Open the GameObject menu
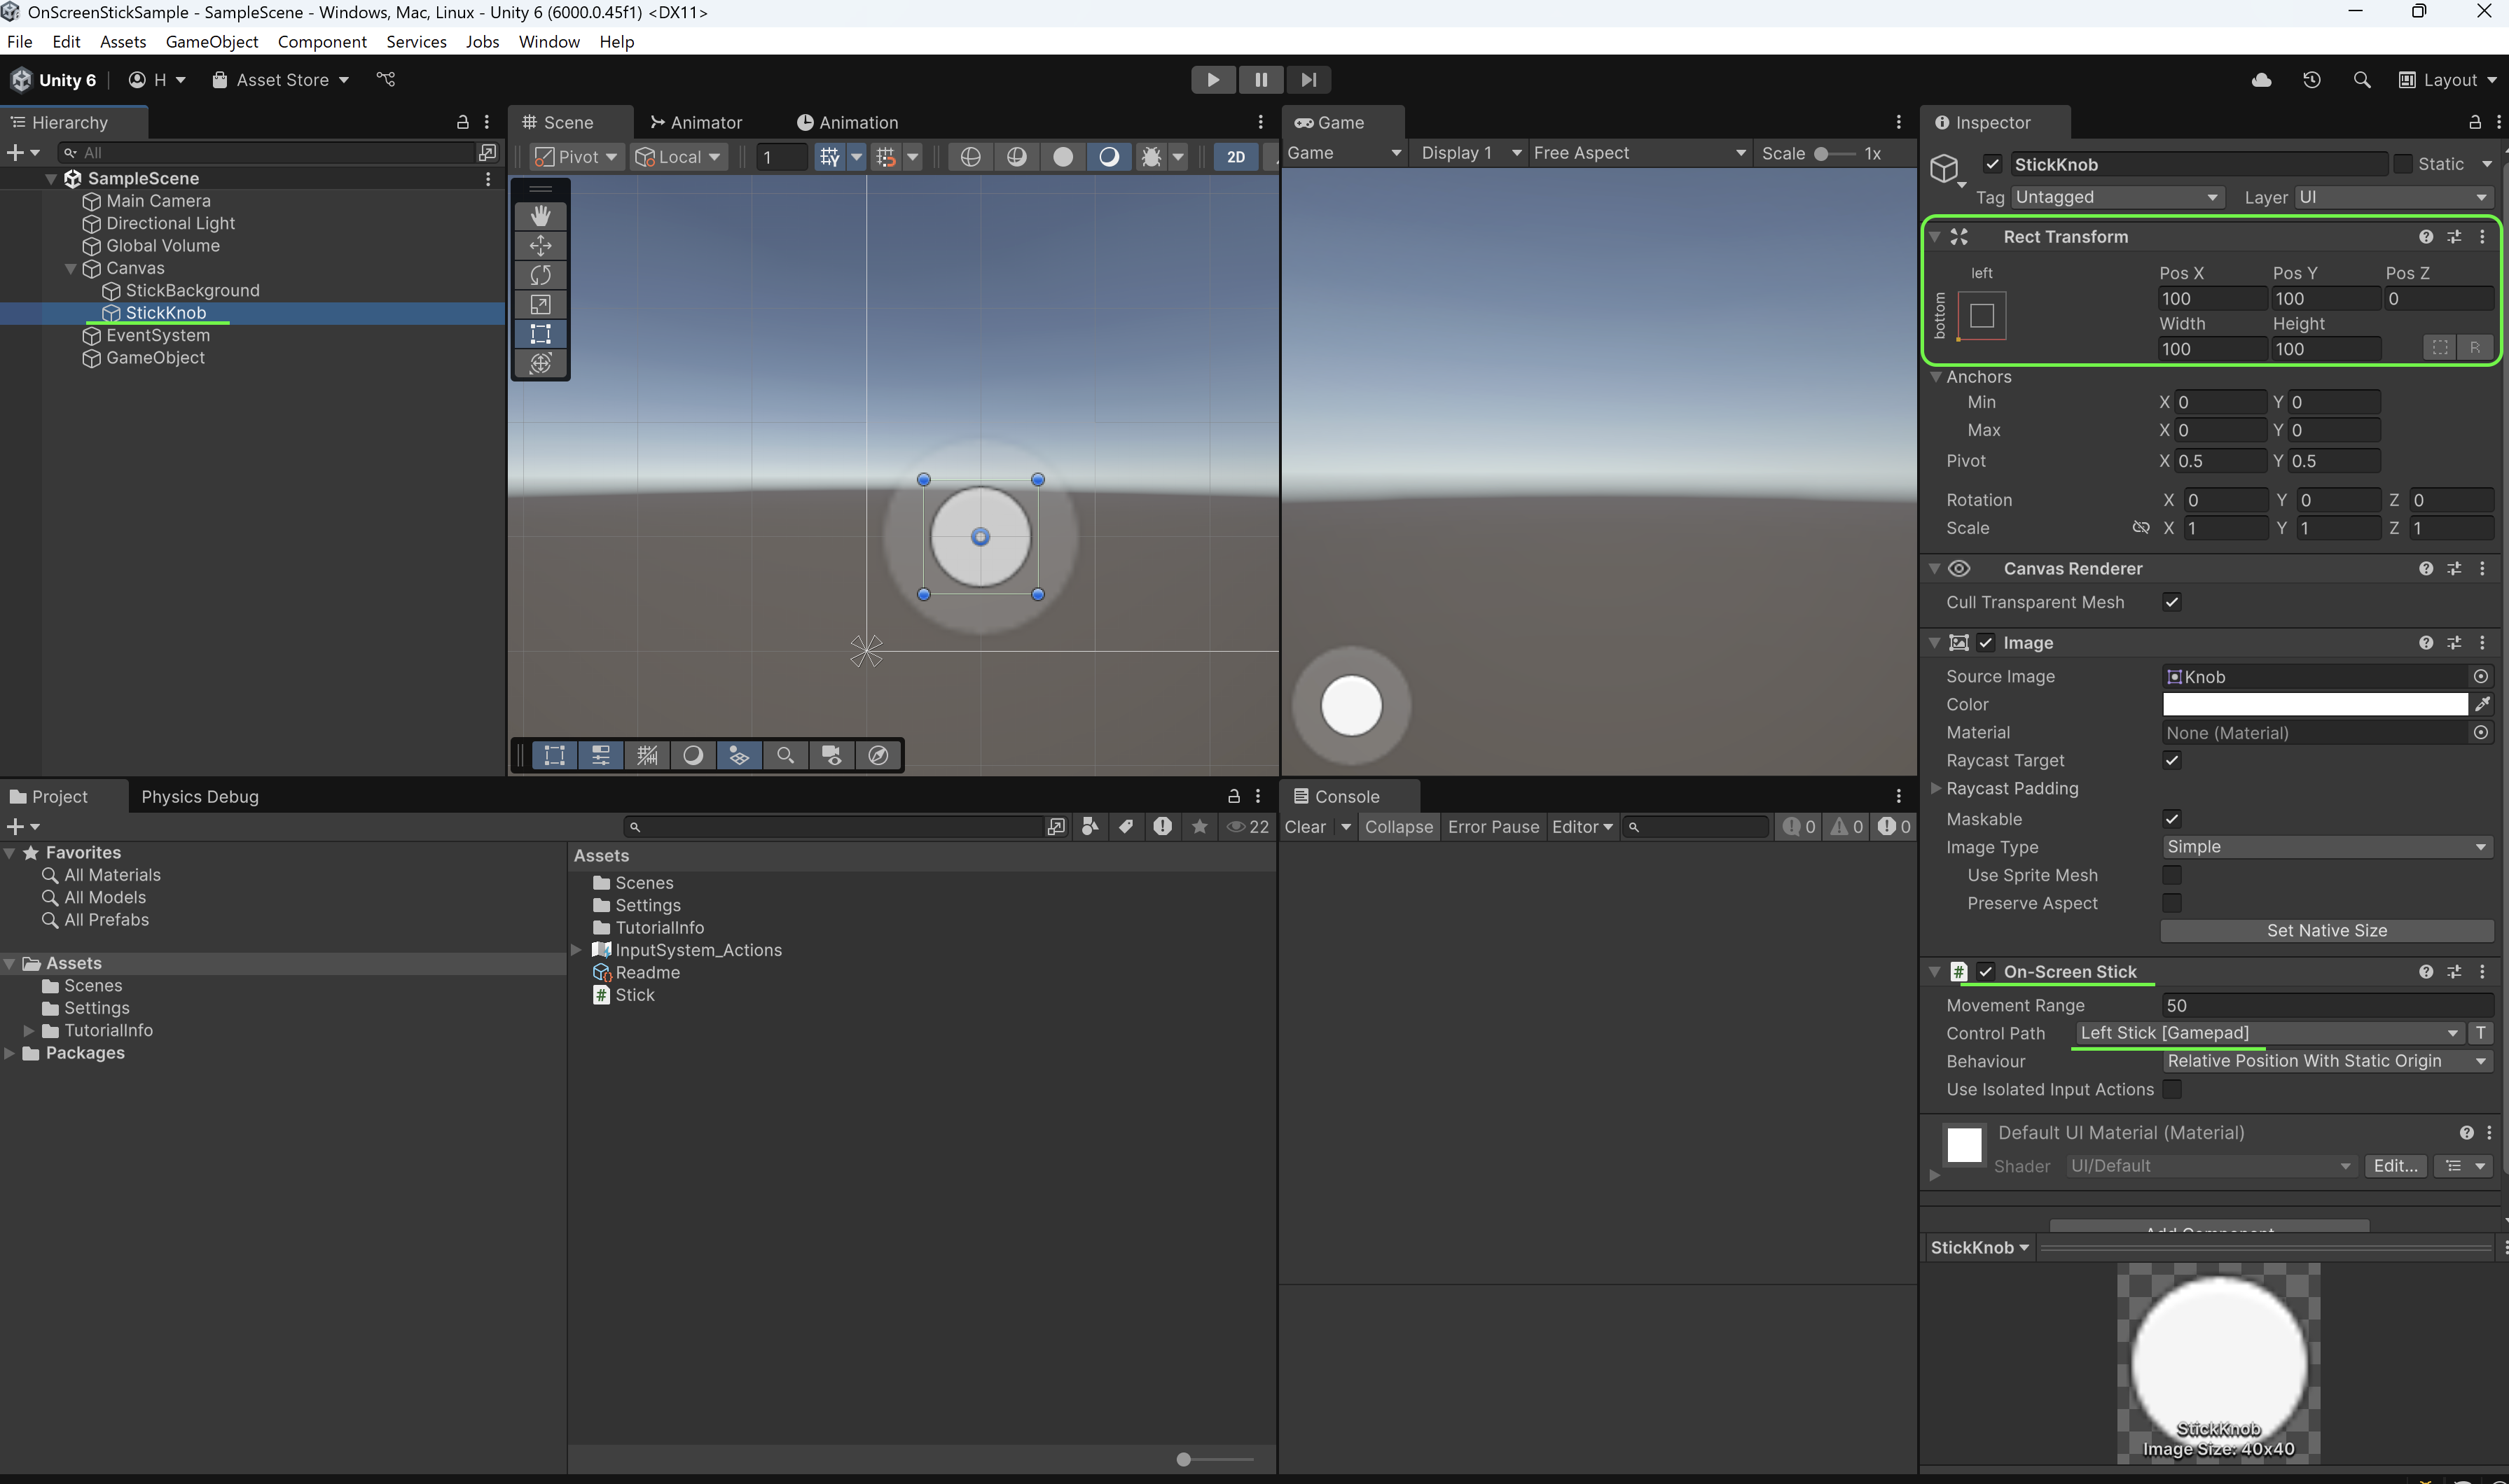Image resolution: width=2509 pixels, height=1484 pixels. [211, 41]
